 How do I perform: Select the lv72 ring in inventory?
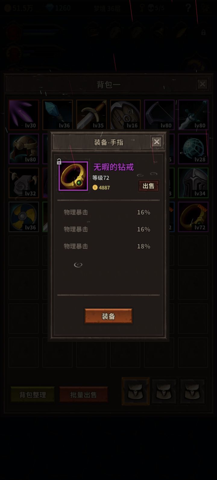[193, 217]
